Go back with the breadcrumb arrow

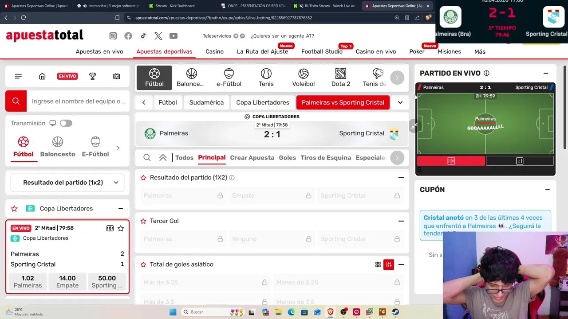coord(144,102)
